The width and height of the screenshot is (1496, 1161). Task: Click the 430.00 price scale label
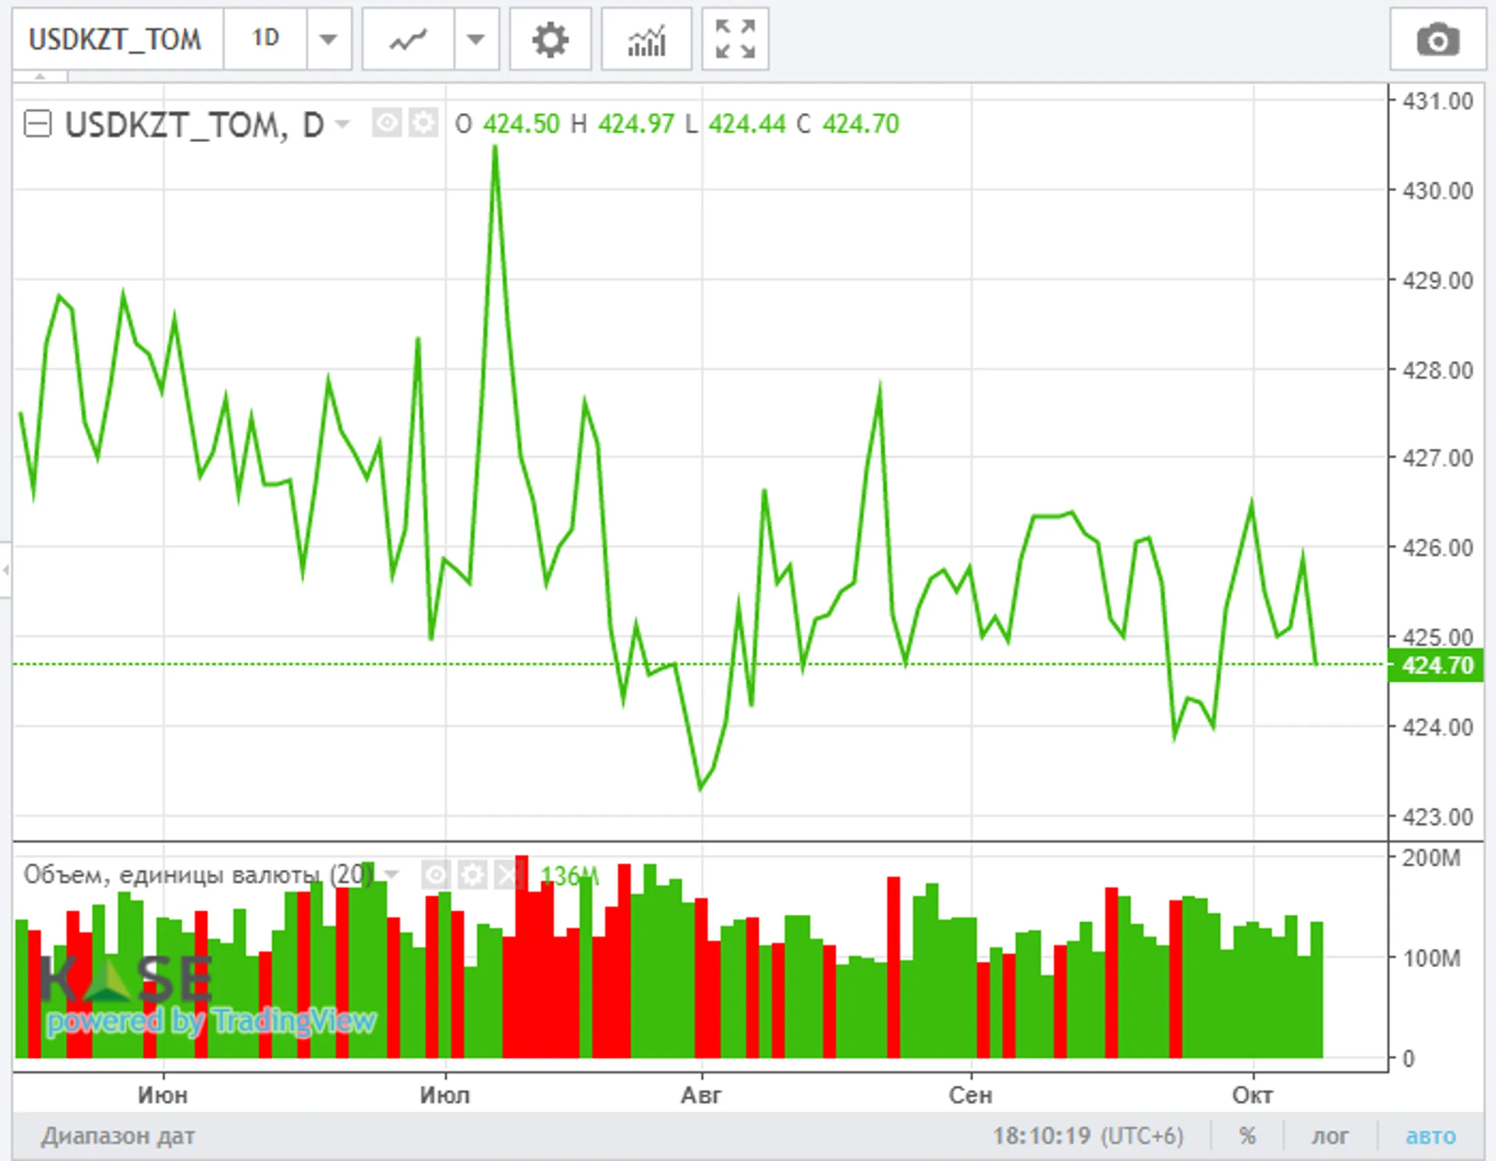[x=1438, y=190]
